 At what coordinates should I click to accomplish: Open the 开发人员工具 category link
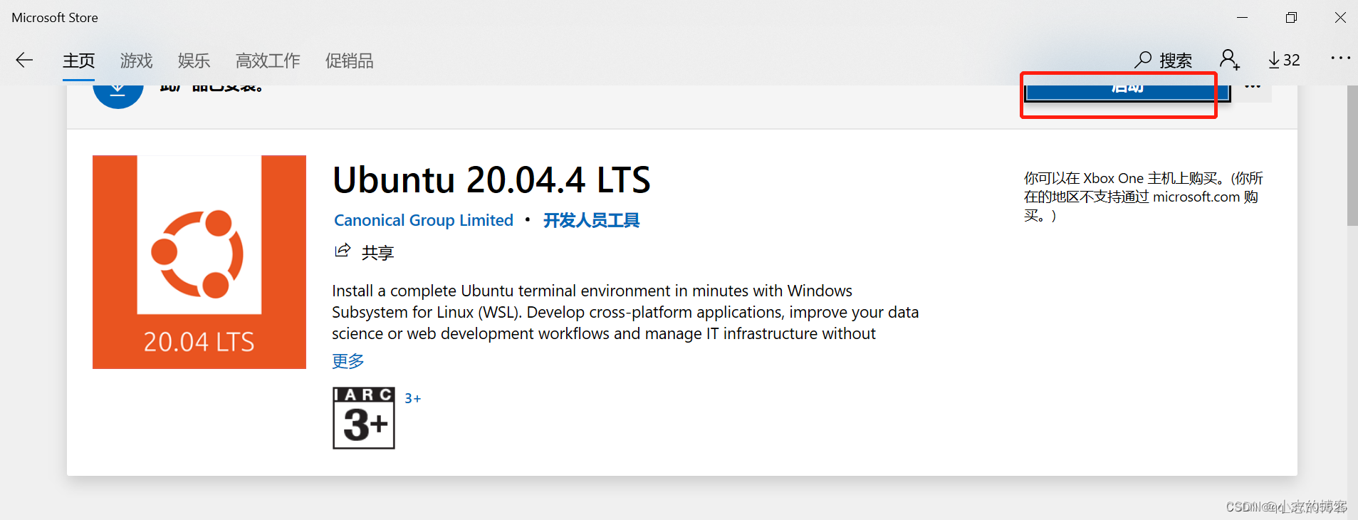(x=591, y=220)
